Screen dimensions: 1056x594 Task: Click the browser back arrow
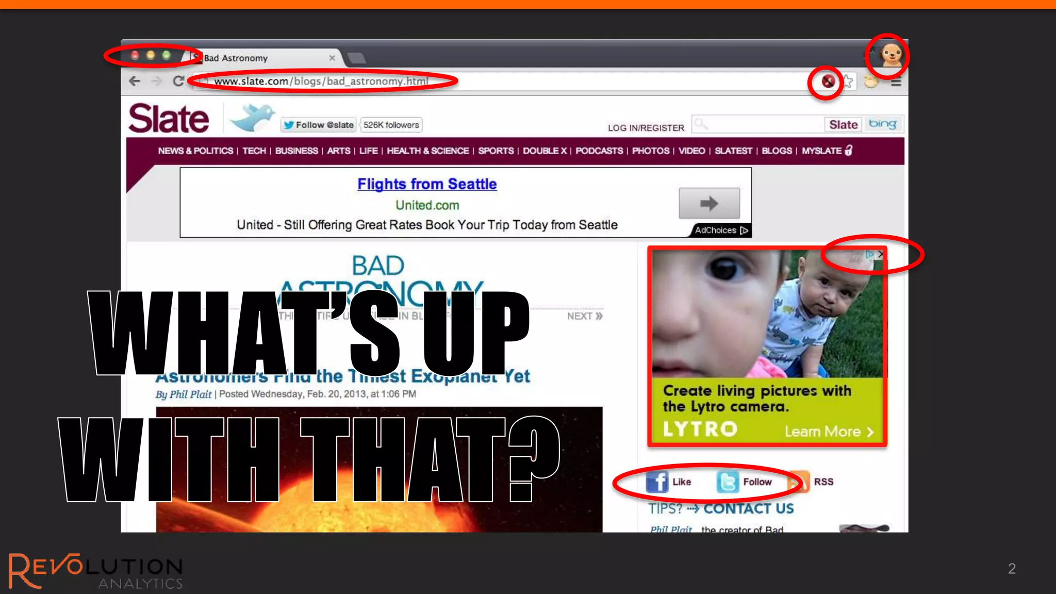point(135,81)
